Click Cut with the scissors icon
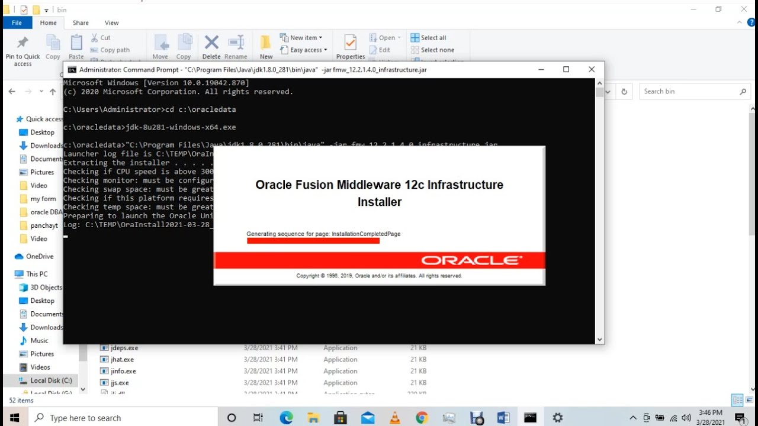 point(101,37)
